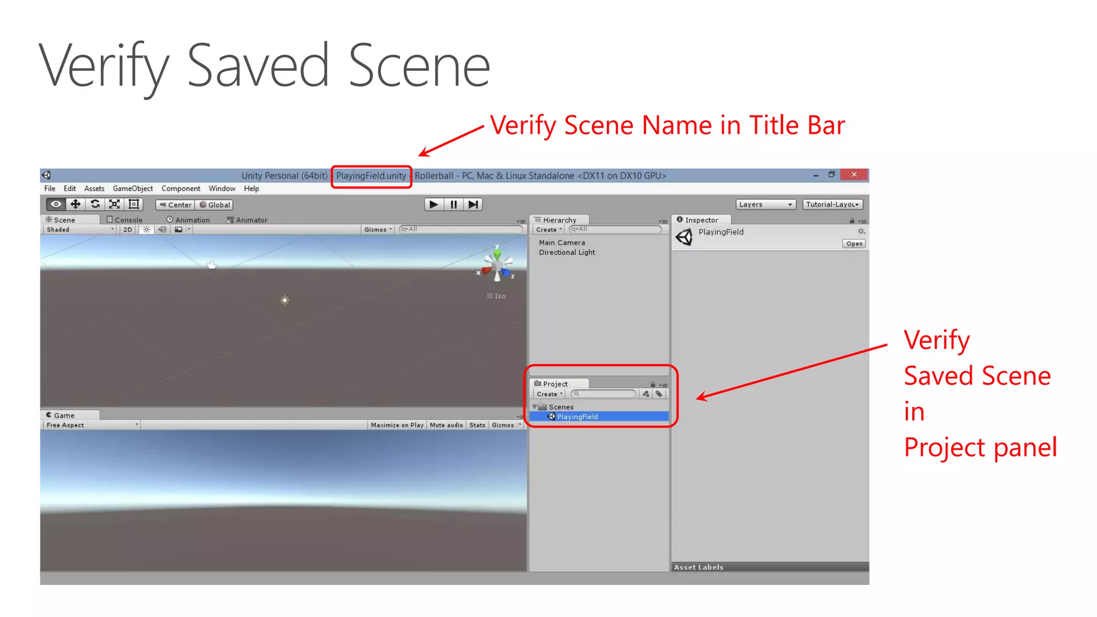Toggle pivot mode Center button

tap(175, 205)
